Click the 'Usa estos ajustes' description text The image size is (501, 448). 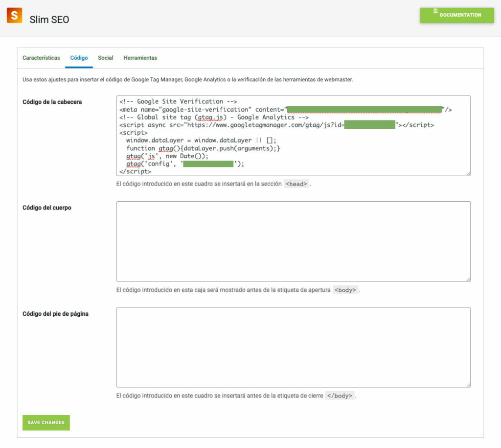pyautogui.click(x=187, y=80)
